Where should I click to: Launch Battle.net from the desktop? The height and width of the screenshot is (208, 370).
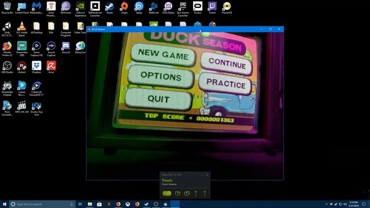tap(154, 8)
